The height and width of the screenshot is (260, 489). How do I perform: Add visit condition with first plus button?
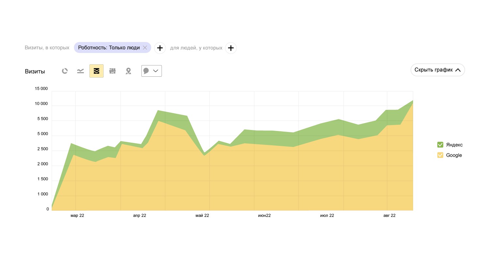tap(160, 48)
